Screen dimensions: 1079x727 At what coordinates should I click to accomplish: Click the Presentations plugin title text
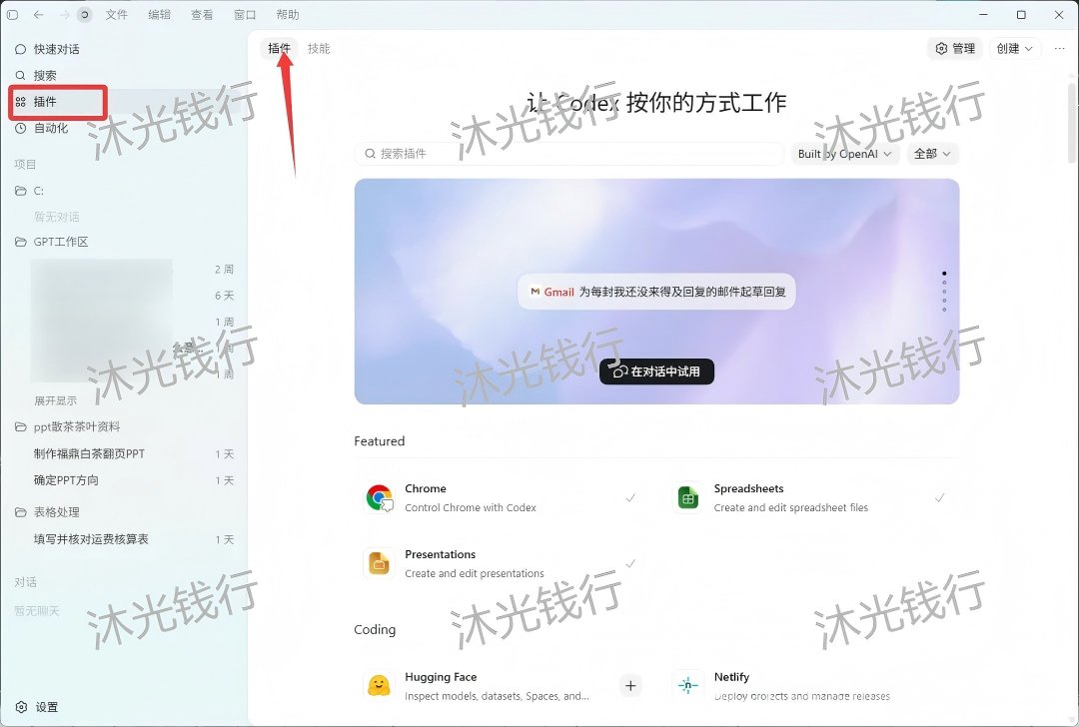pos(441,554)
